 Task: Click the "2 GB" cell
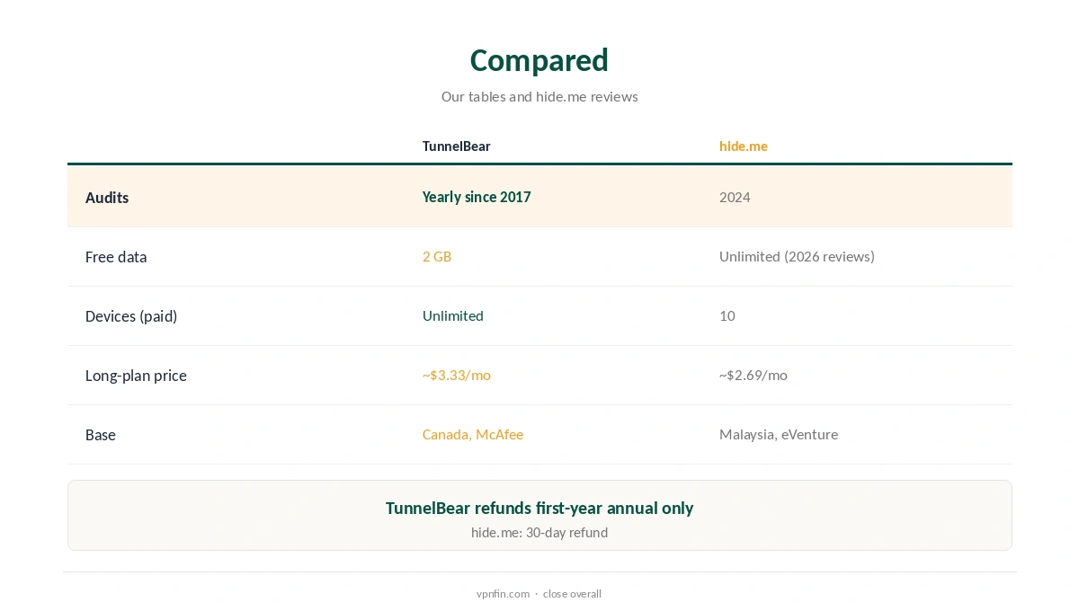[x=437, y=256]
